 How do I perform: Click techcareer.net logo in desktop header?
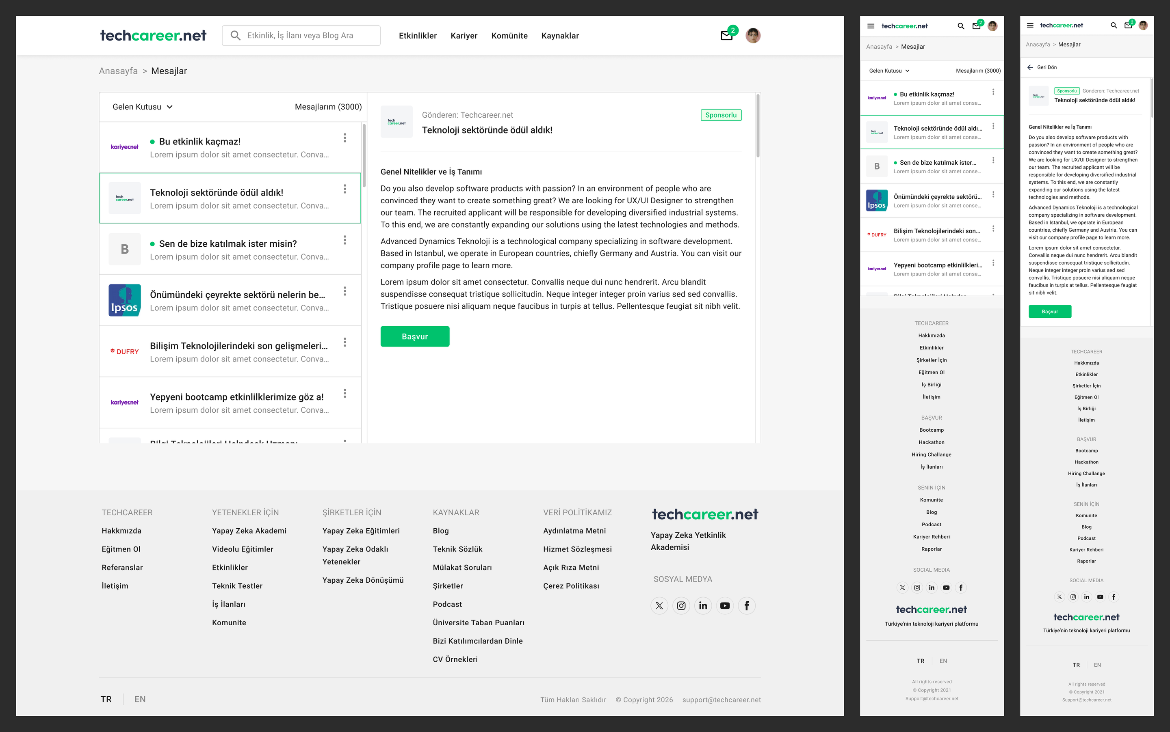pos(153,35)
